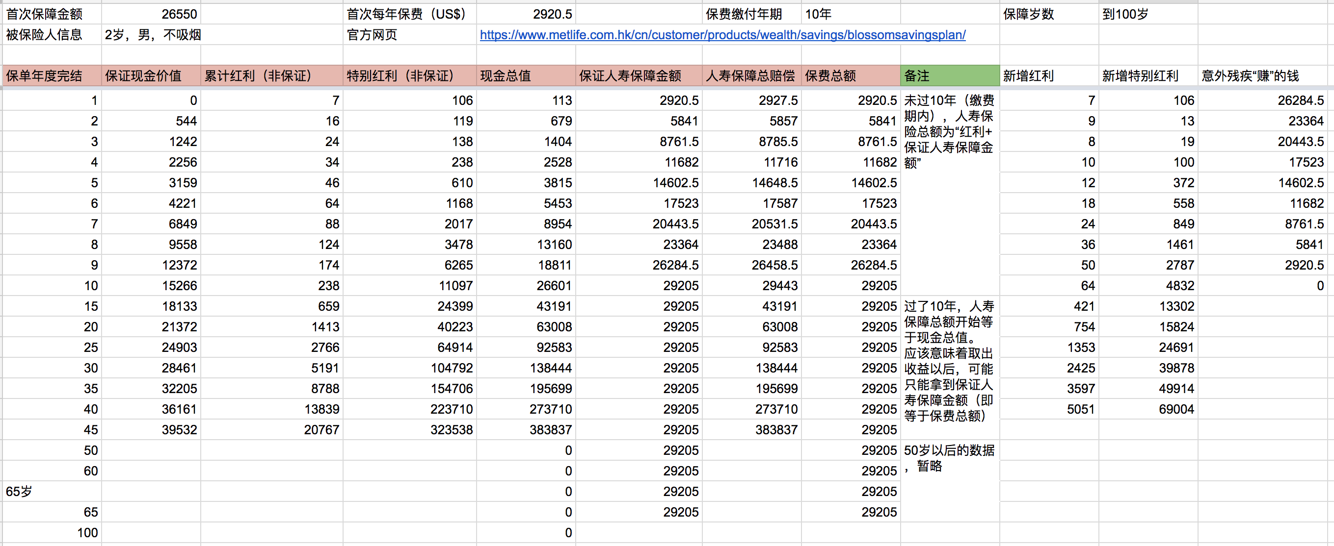1334x546 pixels.
Task: Click the 65岁 label cell
Action: [x=51, y=491]
